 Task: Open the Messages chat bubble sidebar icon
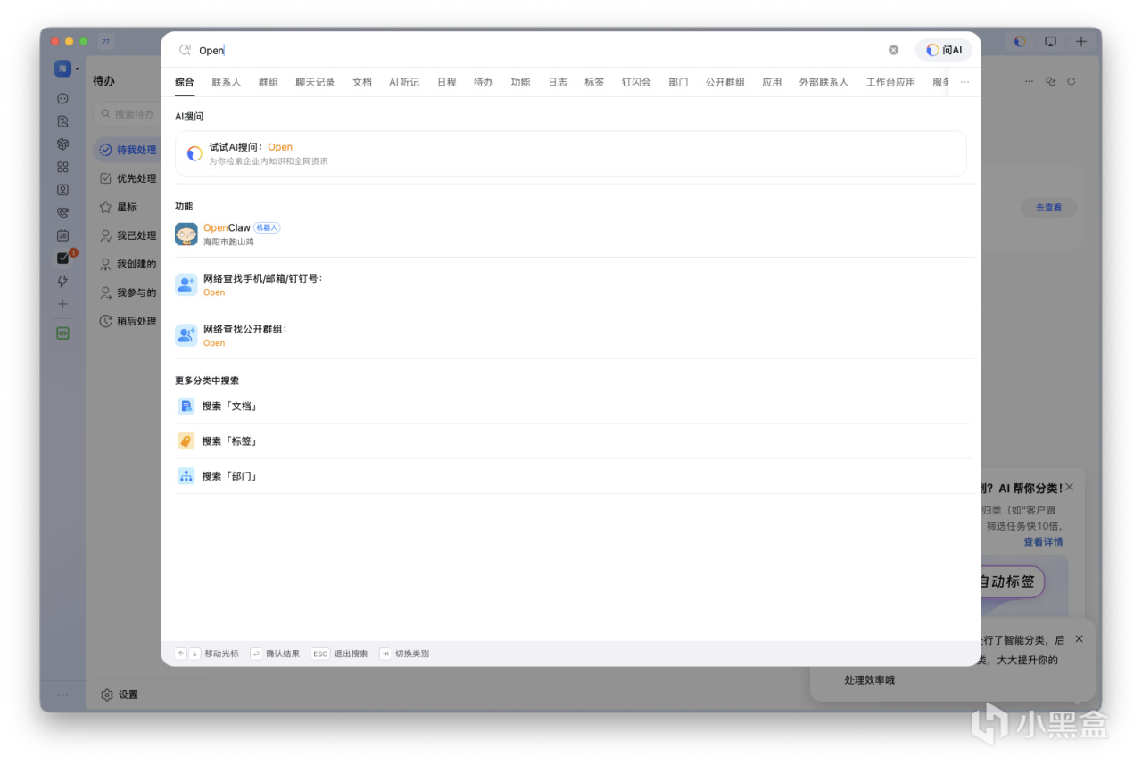(x=62, y=99)
